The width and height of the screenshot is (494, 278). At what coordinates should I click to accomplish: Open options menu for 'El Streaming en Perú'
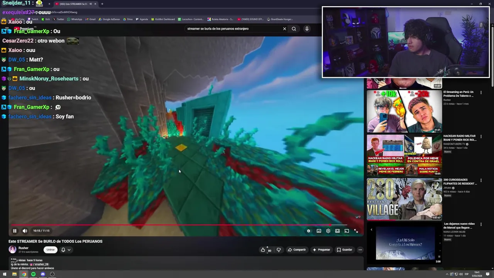click(x=481, y=93)
